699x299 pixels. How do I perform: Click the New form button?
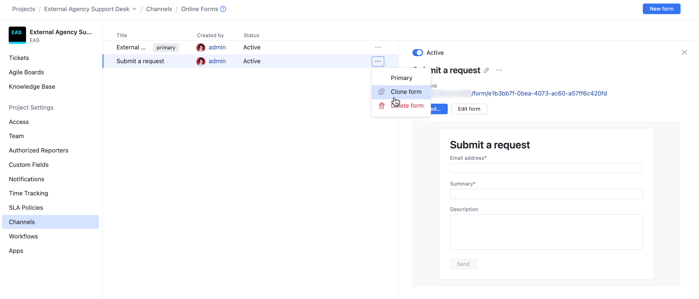(661, 9)
